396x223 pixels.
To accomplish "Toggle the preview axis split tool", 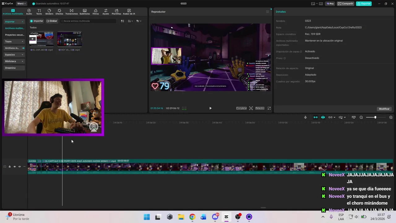I will click(x=341, y=117).
